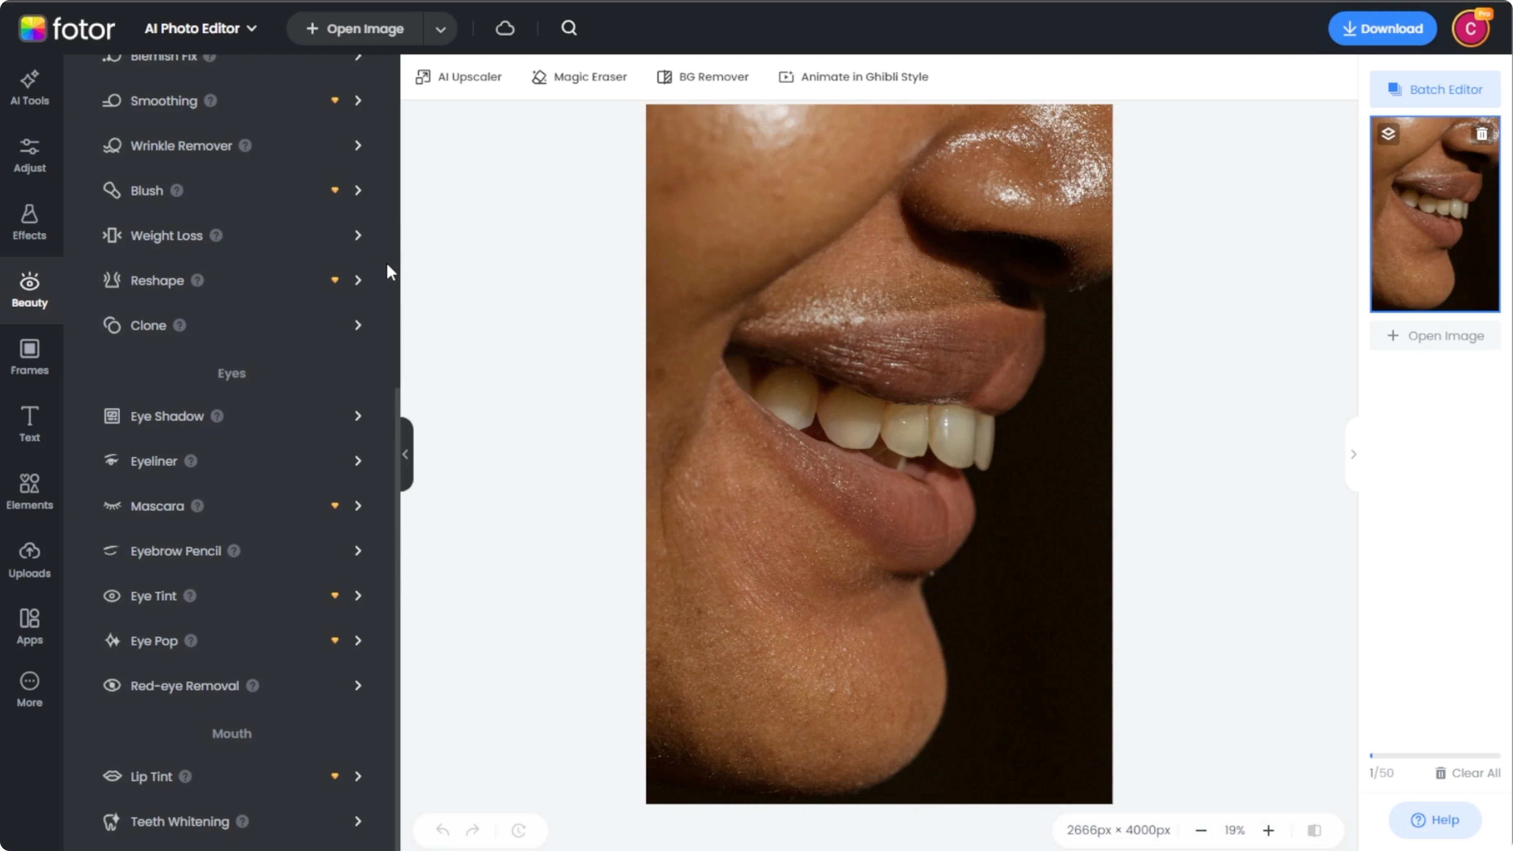Open dropdown arrow beside Open Image

click(x=440, y=29)
